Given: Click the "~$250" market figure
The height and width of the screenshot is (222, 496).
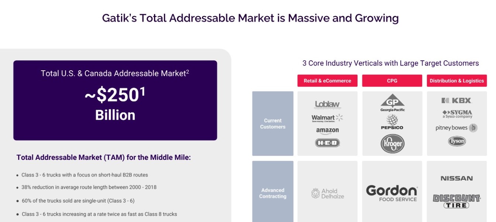Looking at the screenshot, I should pos(115,95).
